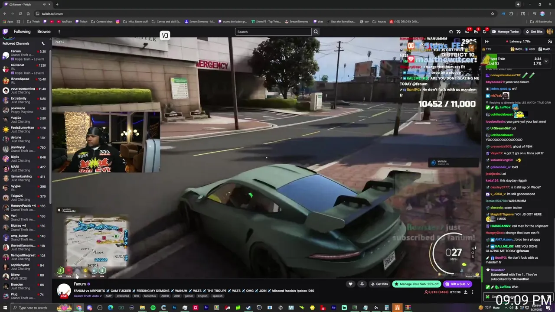
Task: Open the Misc. Room stuff bookmark folder
Action: [136, 22]
